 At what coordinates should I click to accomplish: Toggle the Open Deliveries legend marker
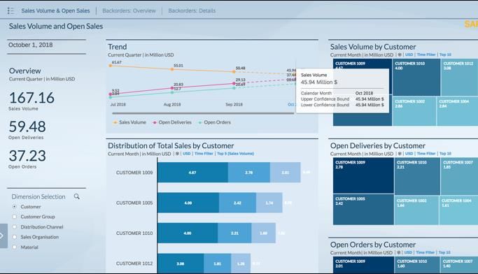coord(155,122)
